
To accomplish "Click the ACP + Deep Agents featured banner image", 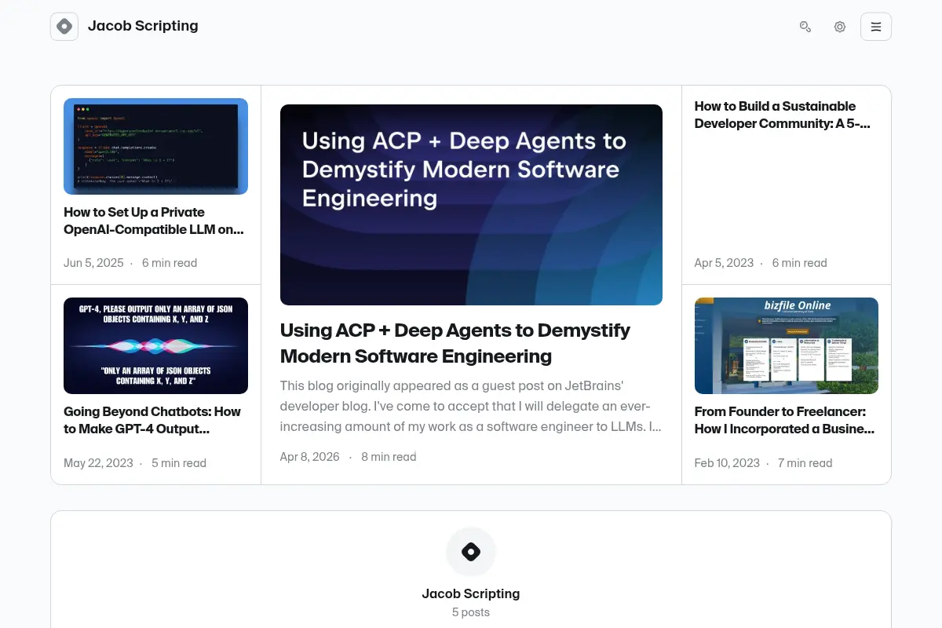I will coord(471,205).
